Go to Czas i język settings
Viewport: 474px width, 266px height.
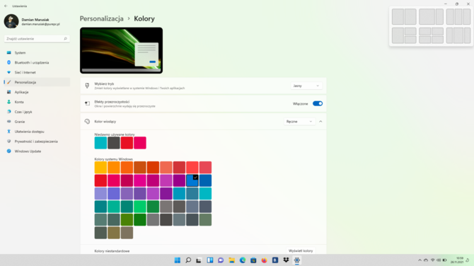coord(37,112)
